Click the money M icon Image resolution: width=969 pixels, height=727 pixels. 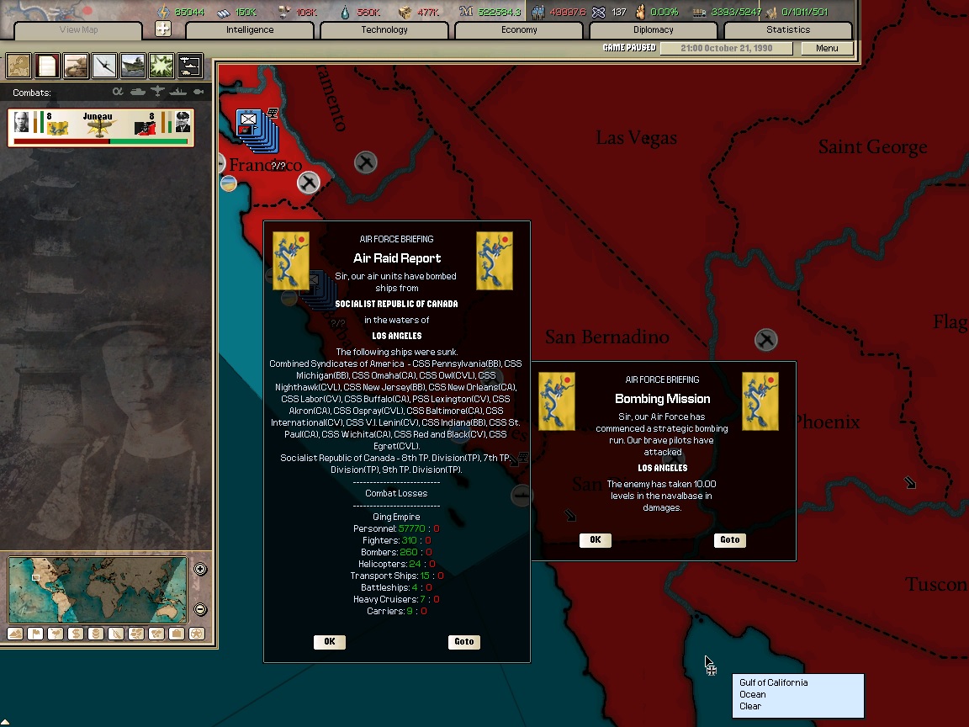point(466,12)
